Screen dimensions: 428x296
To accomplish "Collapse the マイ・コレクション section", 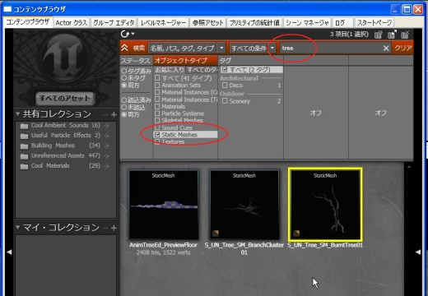I will 18,227.
